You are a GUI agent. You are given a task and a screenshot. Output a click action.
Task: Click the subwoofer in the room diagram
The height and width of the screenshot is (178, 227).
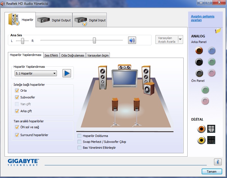coord(149,89)
